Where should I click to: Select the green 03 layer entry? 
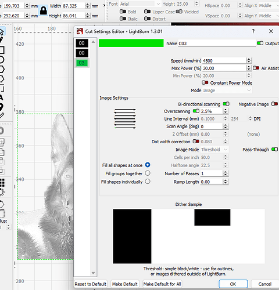82,63
